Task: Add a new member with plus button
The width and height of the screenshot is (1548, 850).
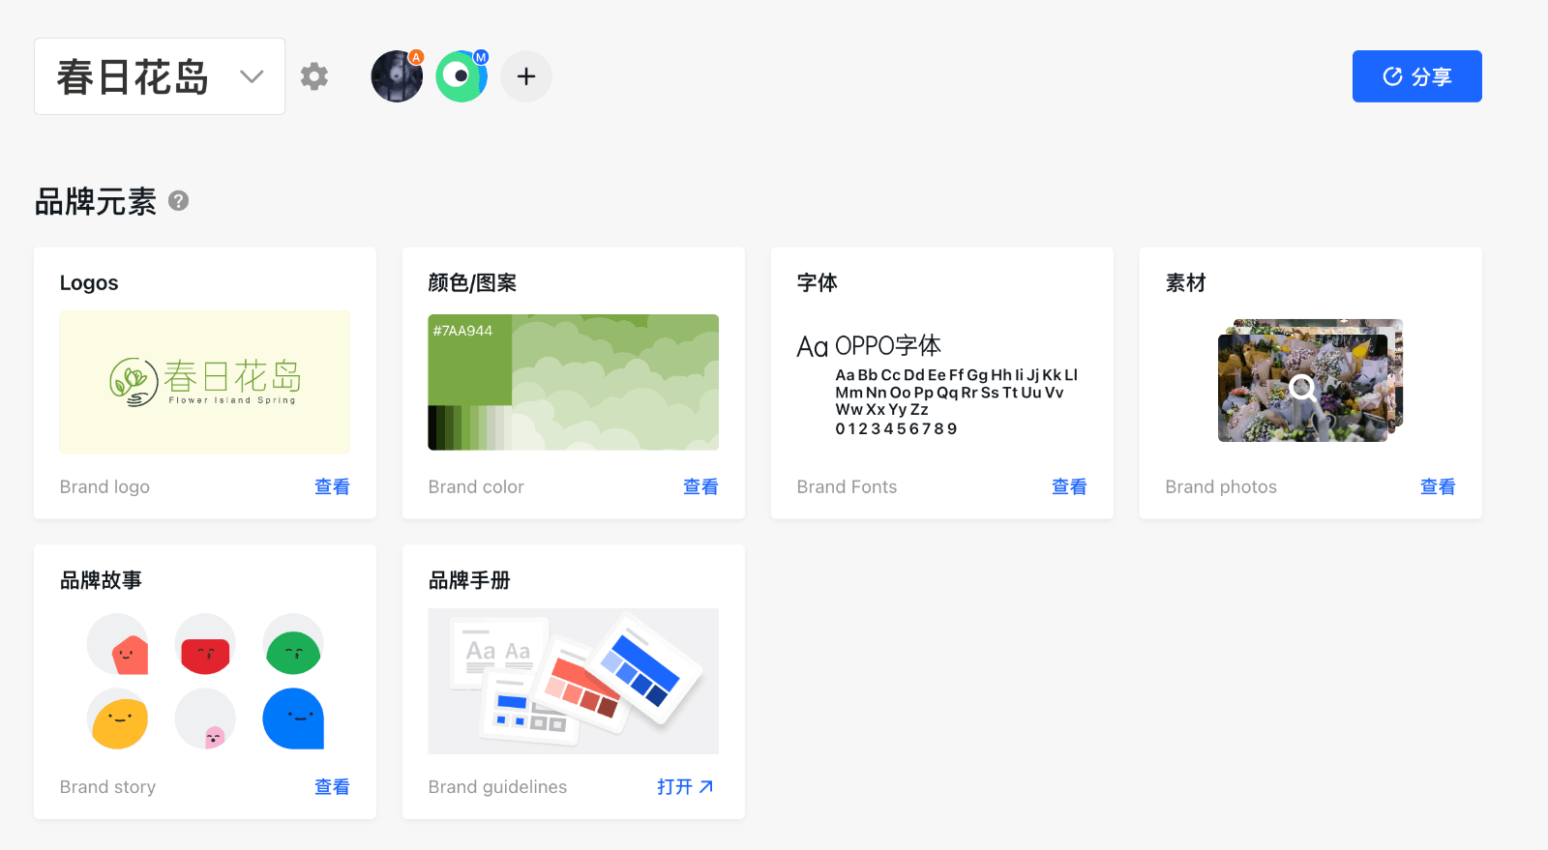Action: click(x=526, y=76)
